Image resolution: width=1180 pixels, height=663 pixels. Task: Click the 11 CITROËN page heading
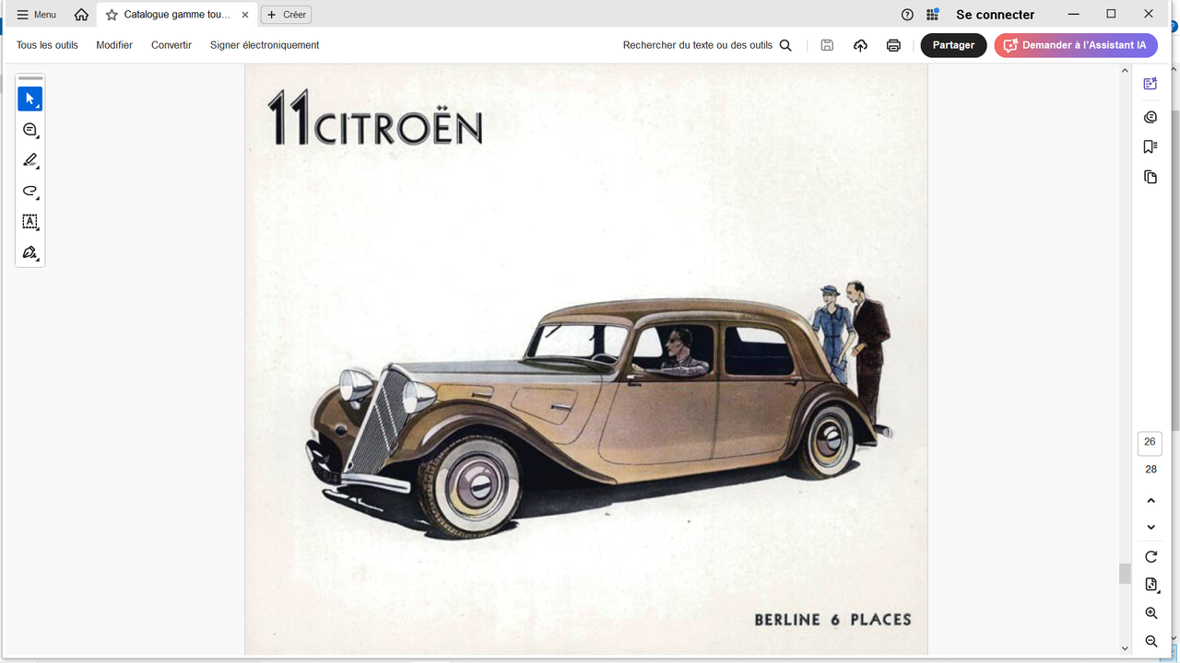click(x=374, y=117)
